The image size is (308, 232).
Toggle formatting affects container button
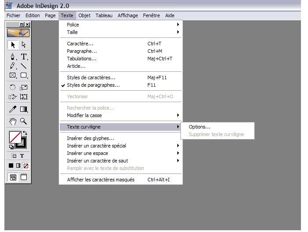(15, 156)
